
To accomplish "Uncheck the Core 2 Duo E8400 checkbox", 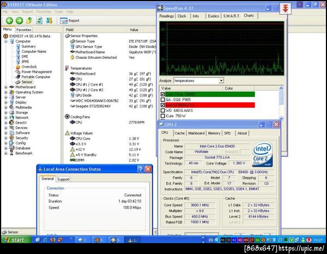I will click(162, 94).
